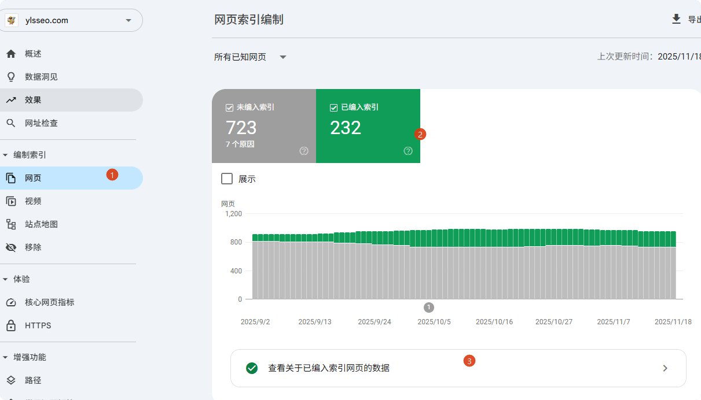Screen dimensions: 701x400
Task: Click the trend arrow icon beside 效果
Action: pos(11,100)
